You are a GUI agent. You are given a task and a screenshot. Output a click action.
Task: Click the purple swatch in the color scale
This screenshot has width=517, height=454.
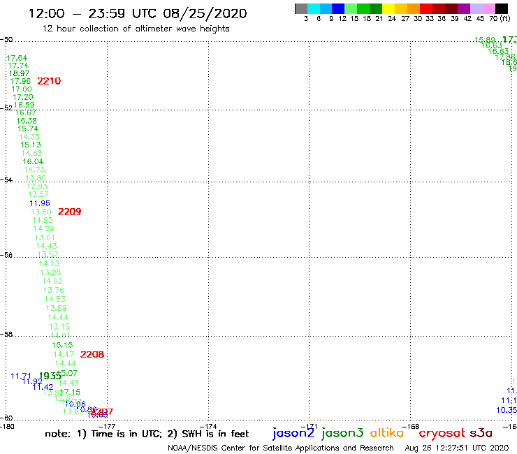[464, 8]
